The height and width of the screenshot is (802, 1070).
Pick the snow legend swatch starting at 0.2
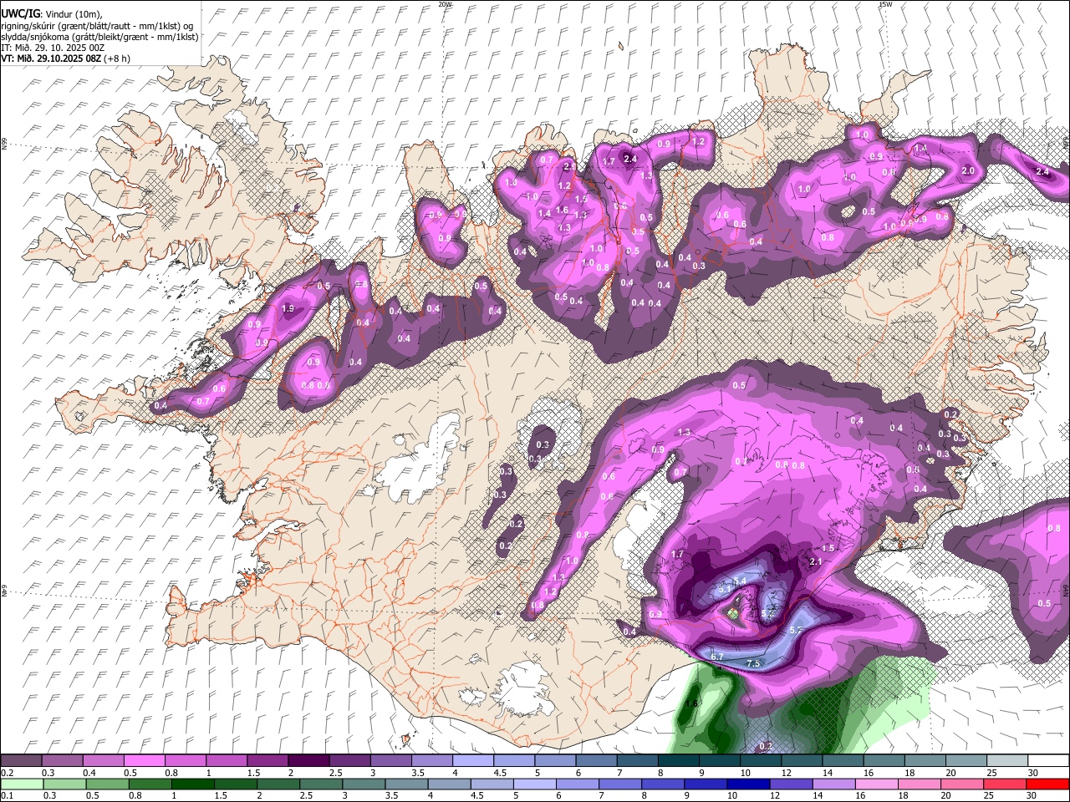point(21,760)
